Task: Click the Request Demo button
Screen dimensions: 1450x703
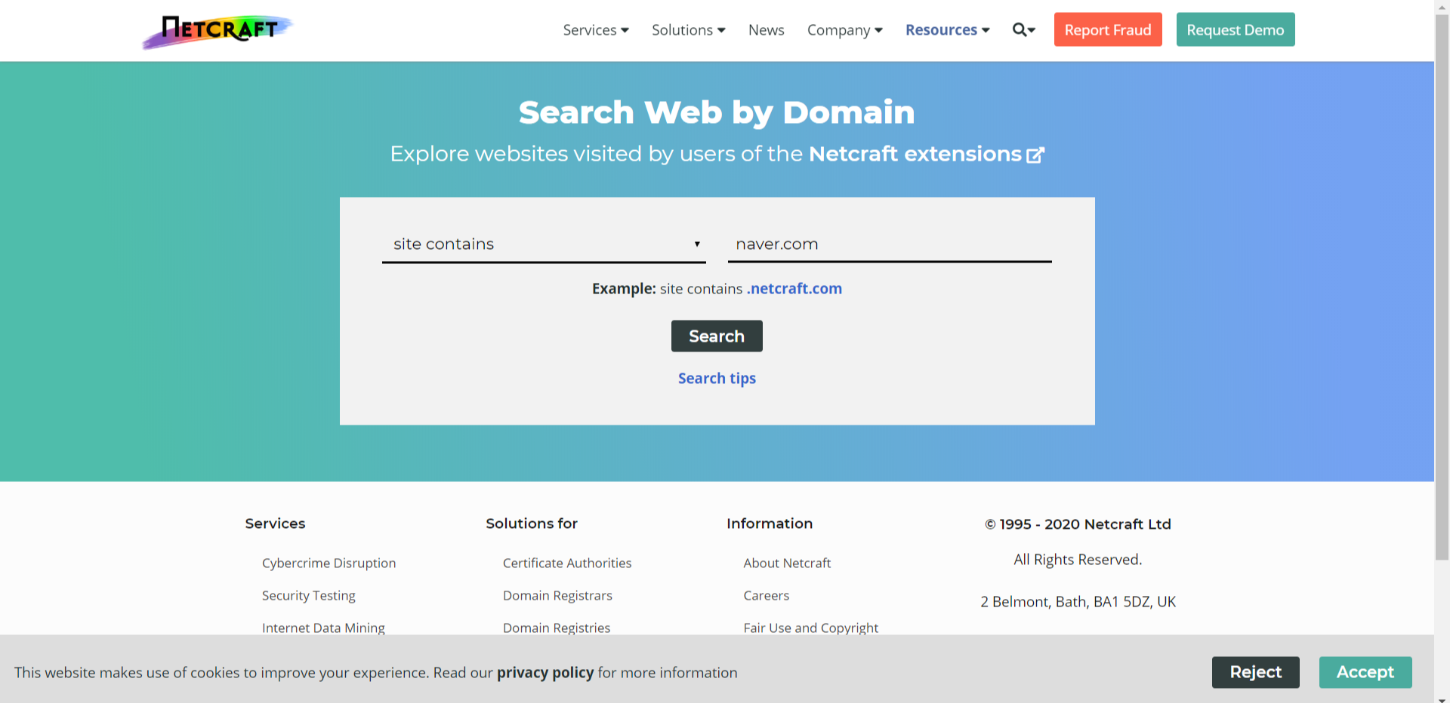Action: click(x=1236, y=29)
